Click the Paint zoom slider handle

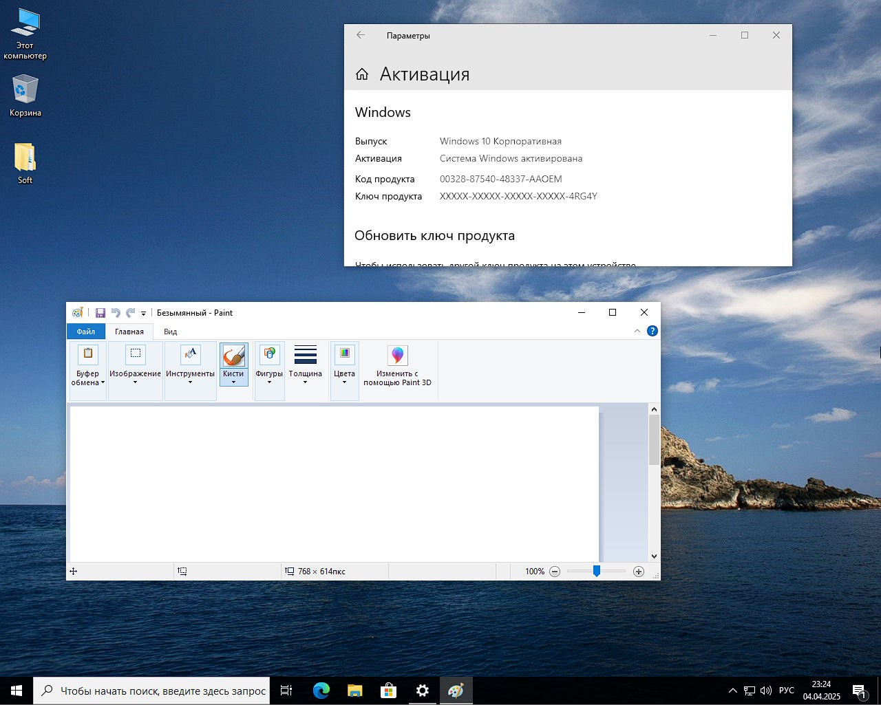597,571
